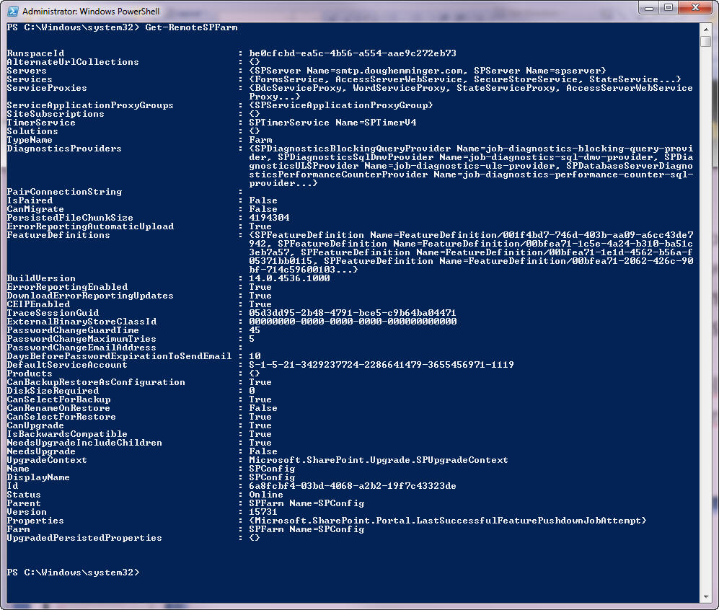Click the CEIPEnabled property name
The height and width of the screenshot is (610, 719).
coord(38,304)
